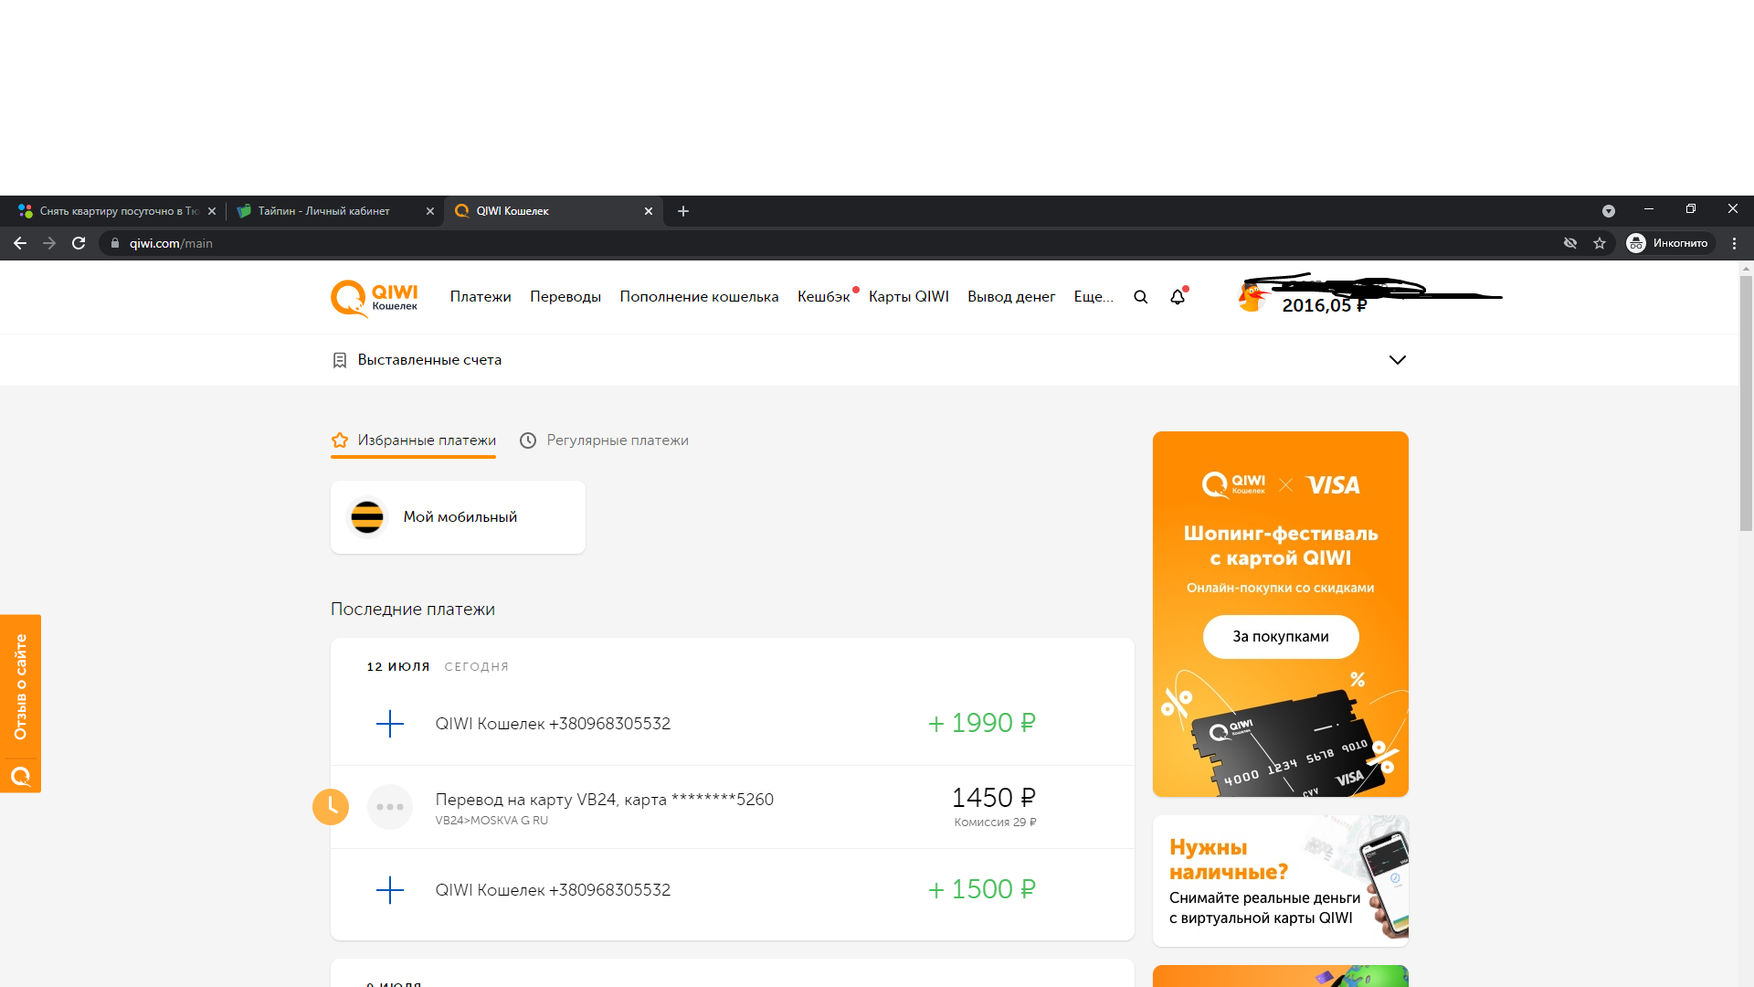Click the Выставленные счета receipt icon

tap(340, 360)
